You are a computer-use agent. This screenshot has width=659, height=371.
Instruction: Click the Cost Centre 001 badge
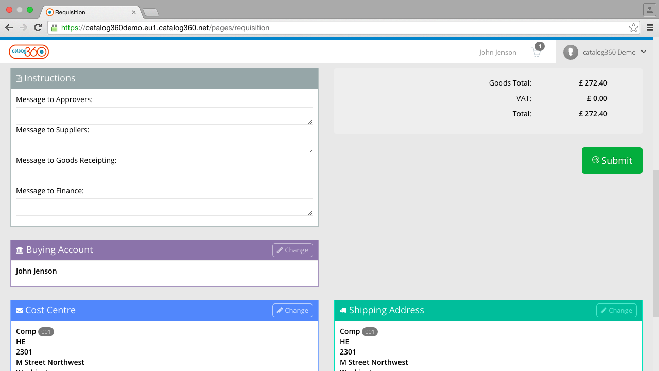[46, 332]
